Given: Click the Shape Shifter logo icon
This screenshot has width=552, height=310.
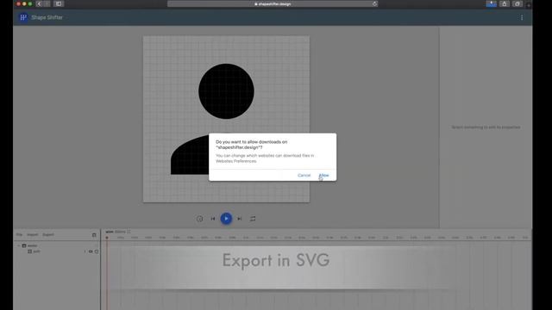Looking at the screenshot, I should pos(23,17).
